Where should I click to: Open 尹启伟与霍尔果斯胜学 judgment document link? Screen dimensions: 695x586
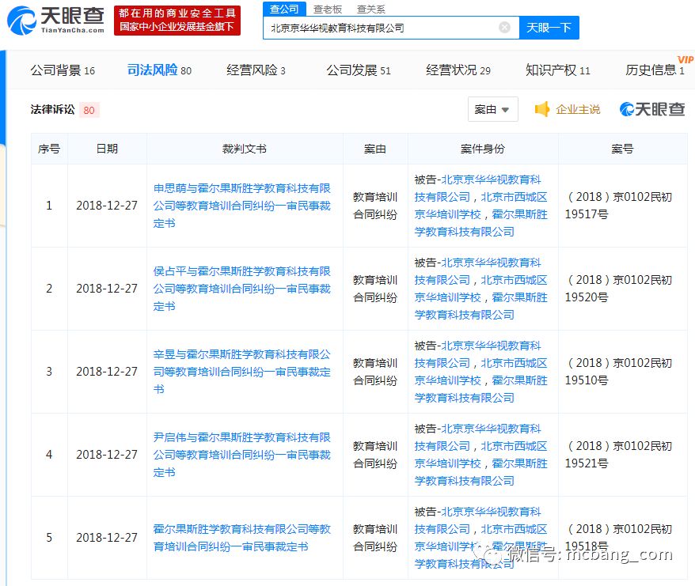coord(242,455)
